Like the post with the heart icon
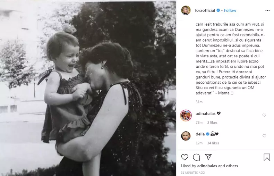 (x=185, y=157)
